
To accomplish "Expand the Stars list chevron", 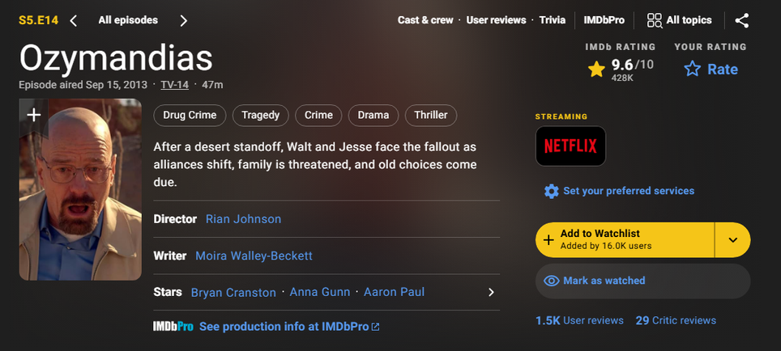I will [491, 292].
